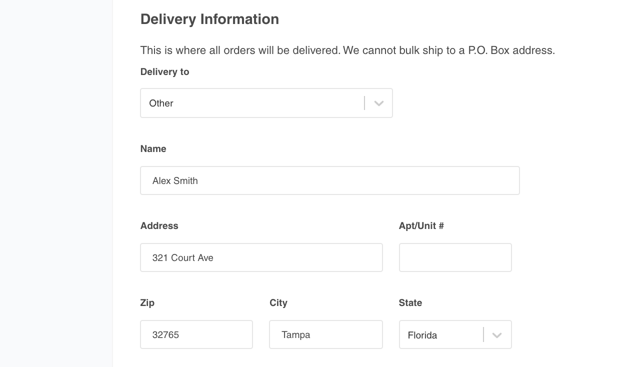Screen dimensions: 623x367
Task: Click the Delivery Information heading
Action: point(209,19)
